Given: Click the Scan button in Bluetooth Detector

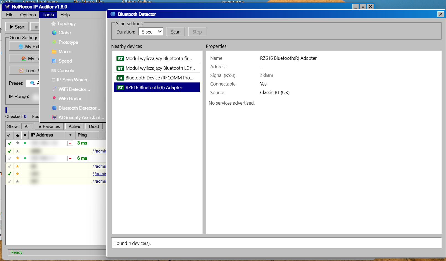Looking at the screenshot, I should (x=176, y=32).
